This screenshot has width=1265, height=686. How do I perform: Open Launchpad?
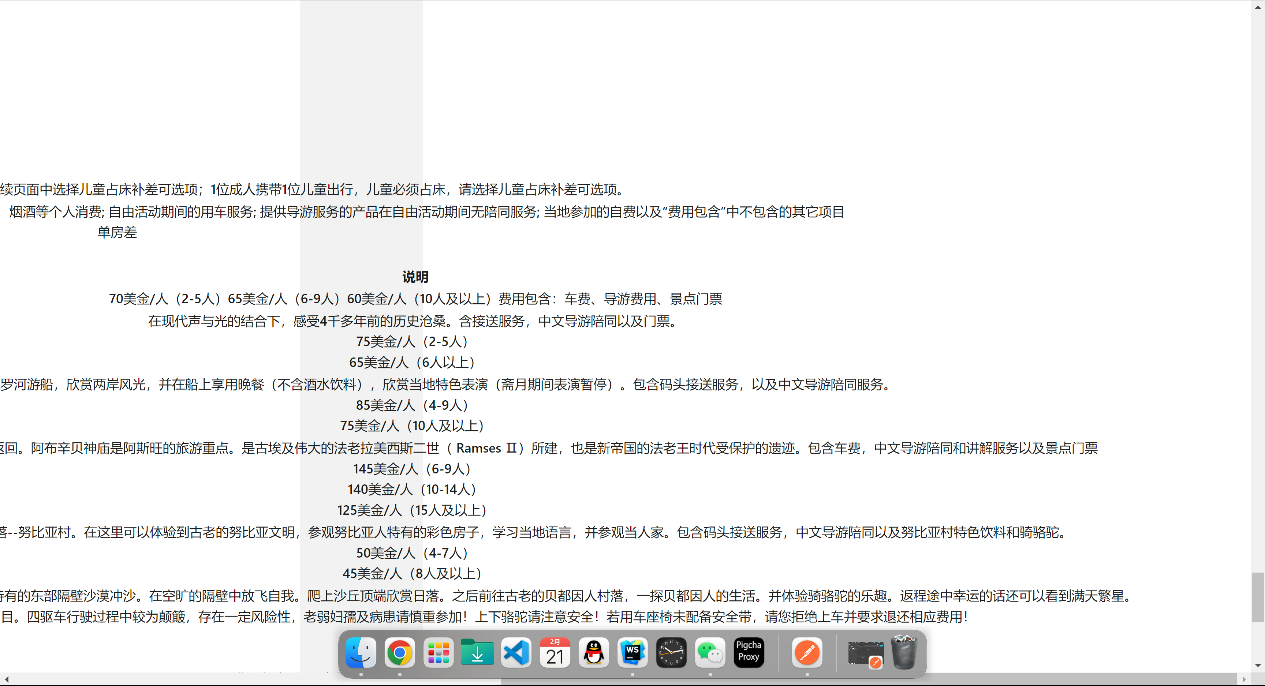439,653
